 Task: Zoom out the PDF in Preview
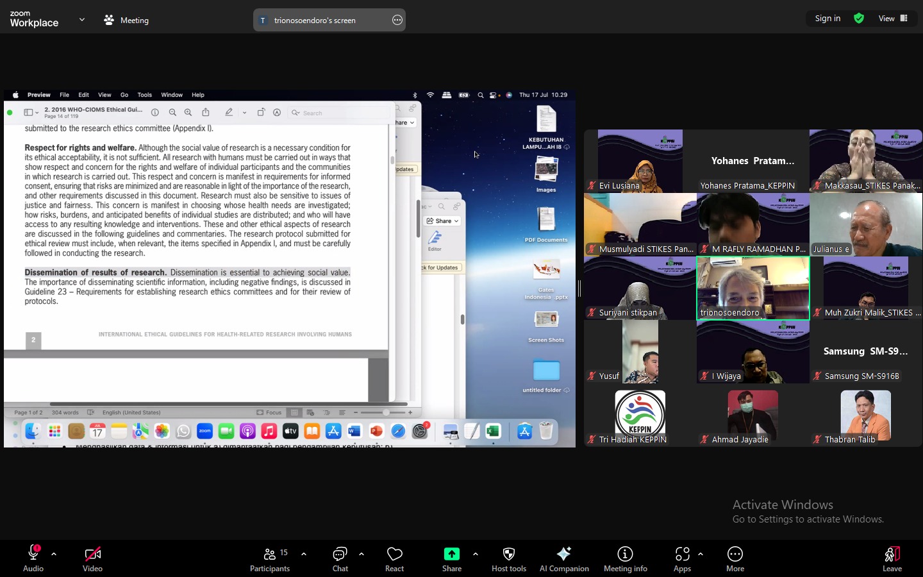[172, 112]
